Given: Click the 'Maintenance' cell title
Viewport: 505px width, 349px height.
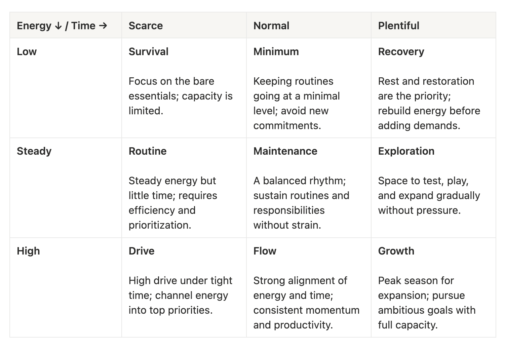Looking at the screenshot, I should point(285,151).
